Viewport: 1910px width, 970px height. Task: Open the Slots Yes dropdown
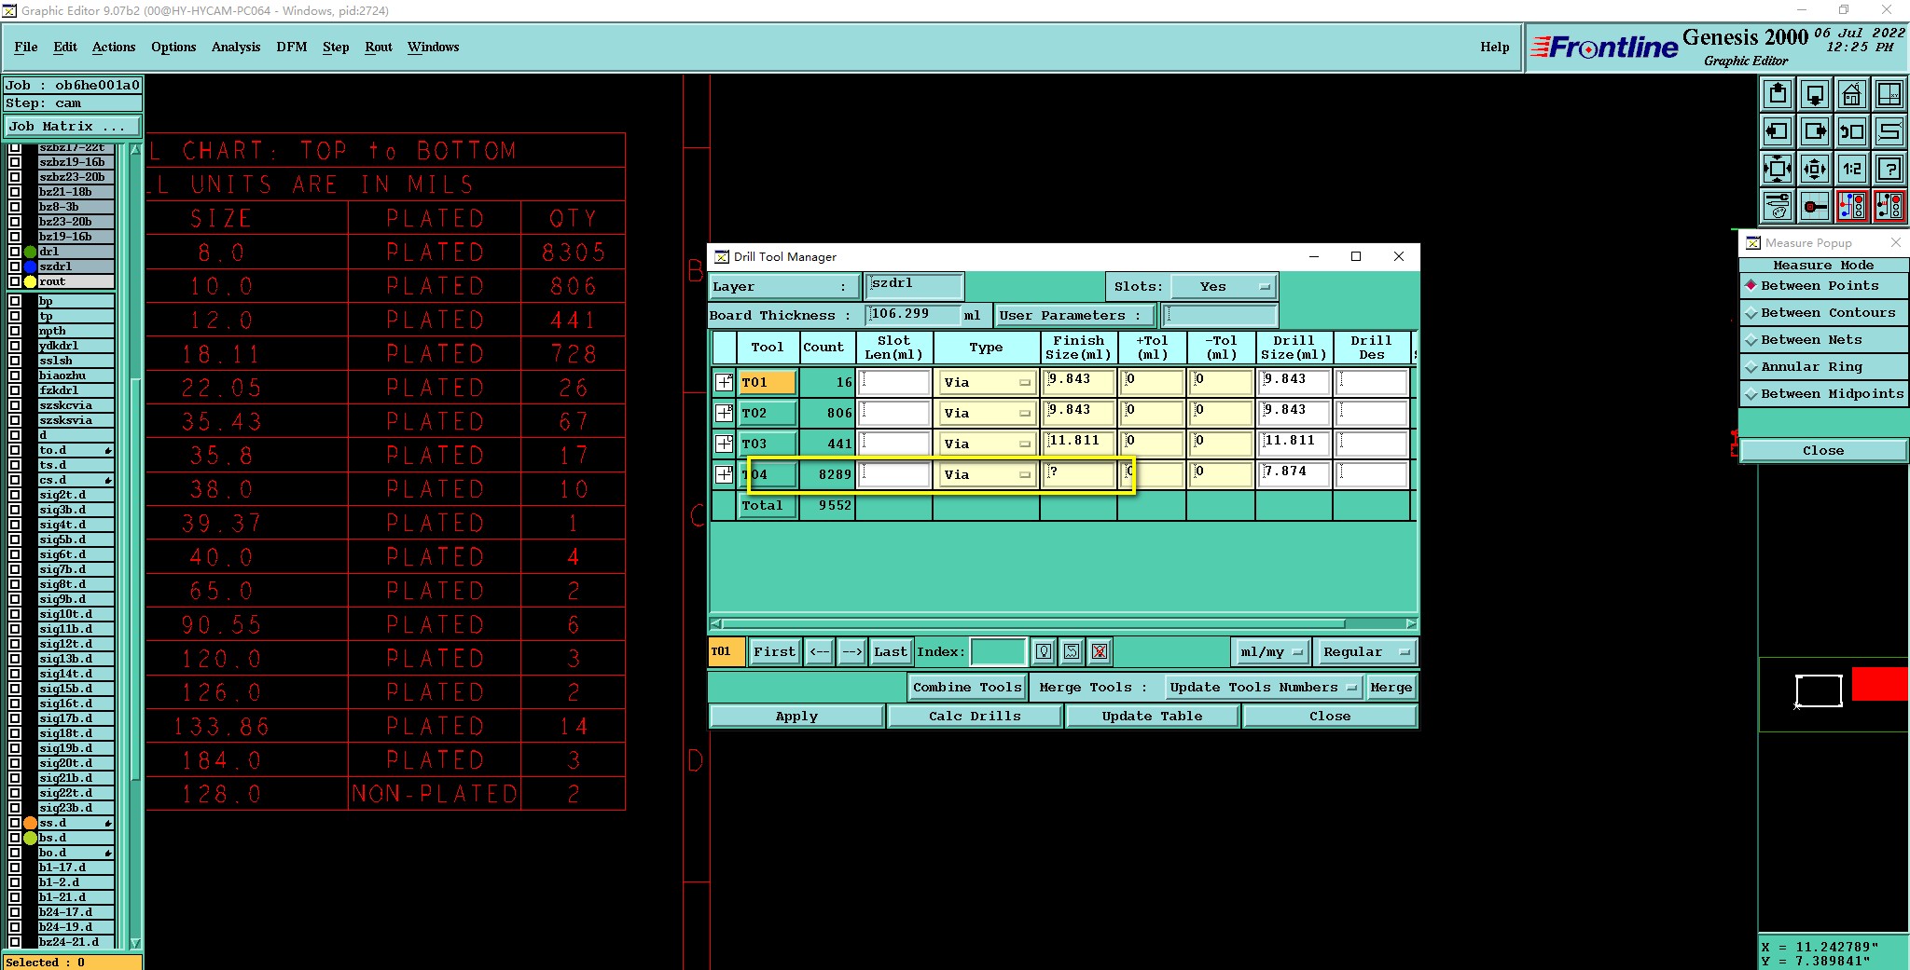(1224, 287)
